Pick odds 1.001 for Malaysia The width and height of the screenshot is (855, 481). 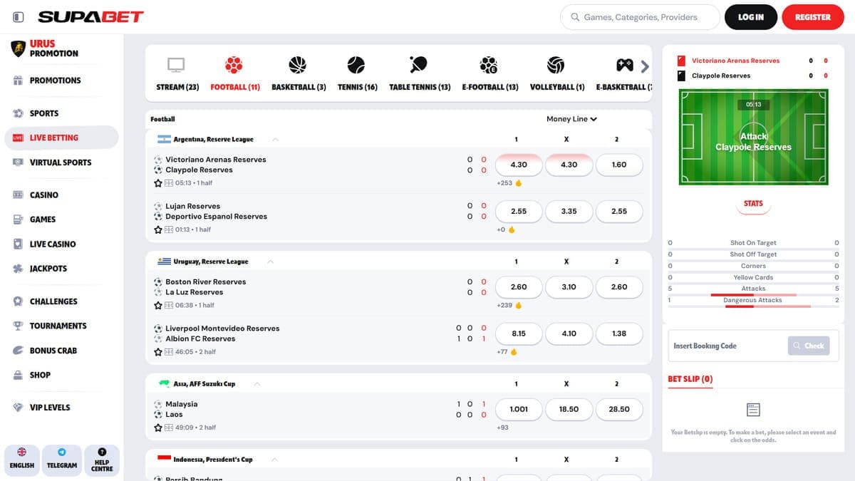[x=519, y=410]
